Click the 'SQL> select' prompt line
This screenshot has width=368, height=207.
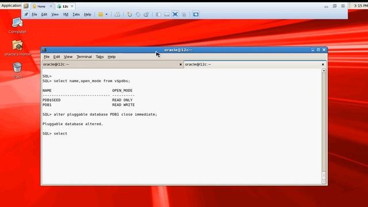click(x=55, y=133)
